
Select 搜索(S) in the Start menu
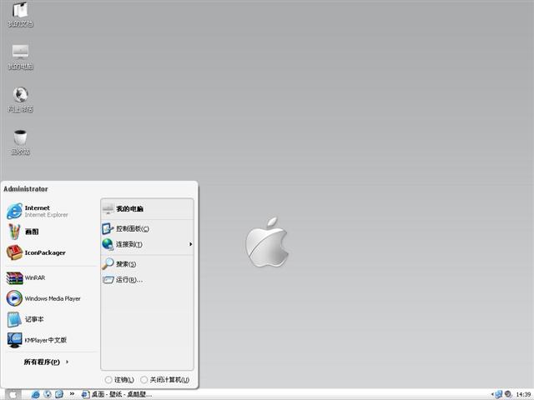pos(125,264)
